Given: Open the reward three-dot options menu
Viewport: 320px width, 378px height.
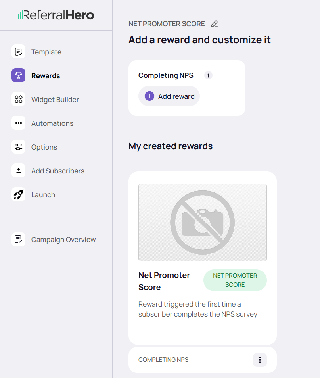Looking at the screenshot, I should [260, 360].
